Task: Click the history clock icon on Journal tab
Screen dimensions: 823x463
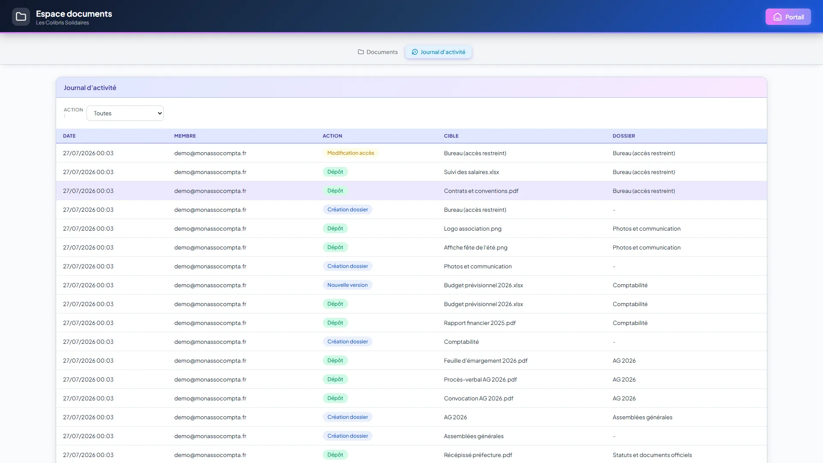Action: coord(415,52)
